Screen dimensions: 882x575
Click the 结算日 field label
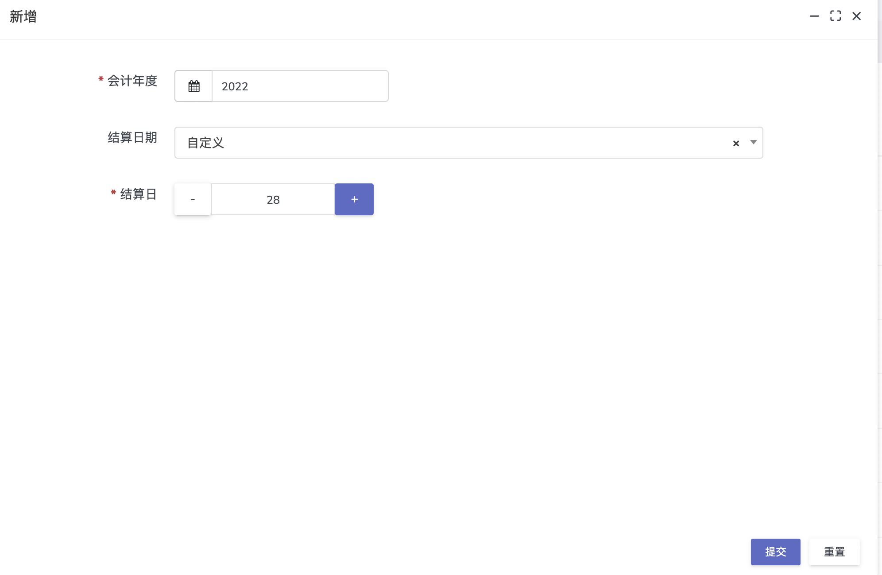139,194
